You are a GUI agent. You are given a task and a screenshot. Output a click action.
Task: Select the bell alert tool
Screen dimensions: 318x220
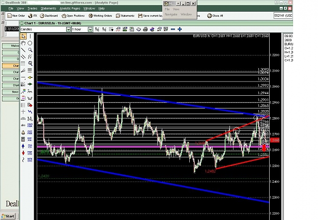23,132
